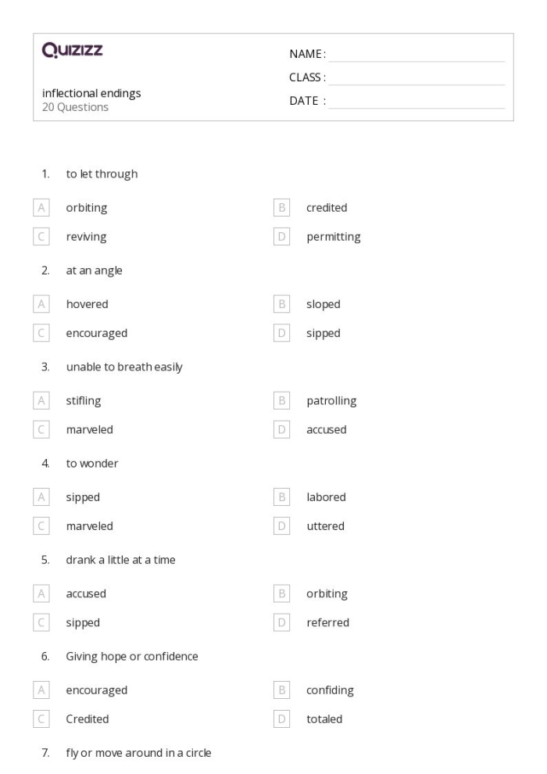
Task: Check box A next to 'orbiting' in question 1
Action: [x=41, y=208]
